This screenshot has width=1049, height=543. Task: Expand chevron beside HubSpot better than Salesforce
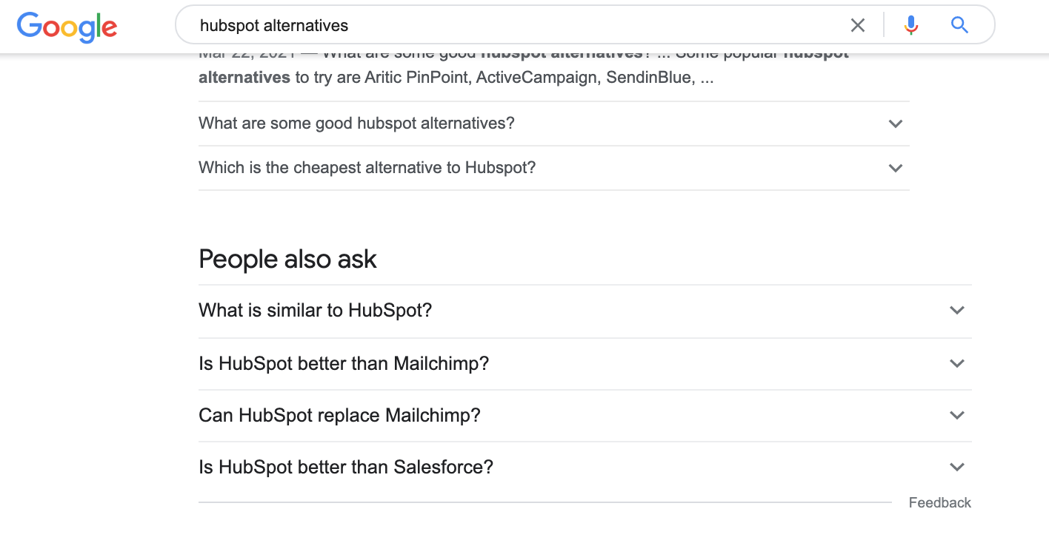pos(957,467)
